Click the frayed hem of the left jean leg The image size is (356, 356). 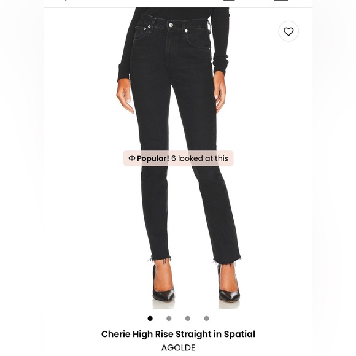[x=160, y=258]
